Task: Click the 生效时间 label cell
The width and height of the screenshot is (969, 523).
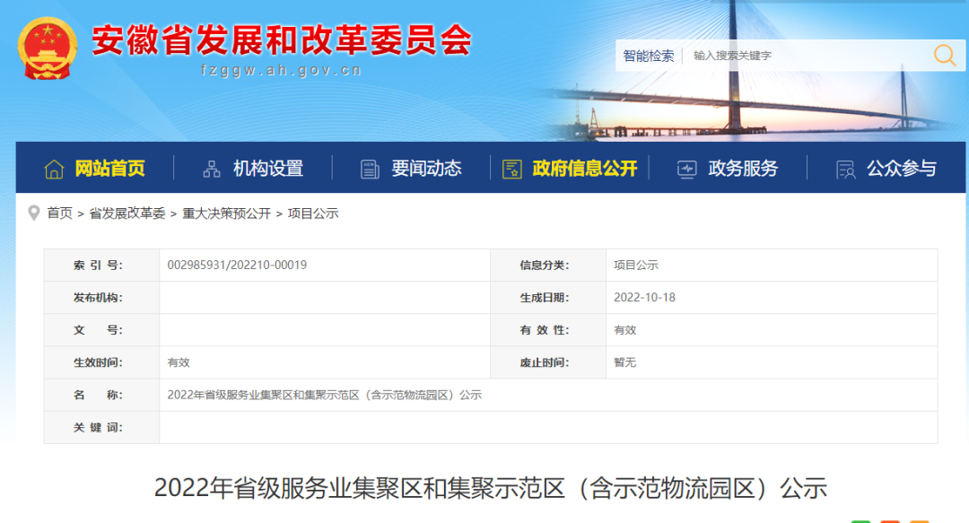Action: tap(101, 362)
